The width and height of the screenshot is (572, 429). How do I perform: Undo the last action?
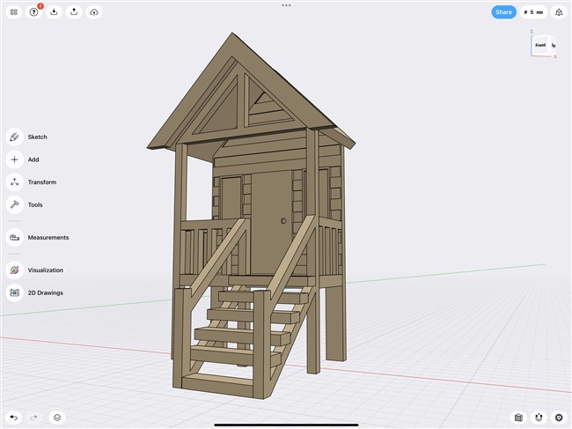pos(14,418)
